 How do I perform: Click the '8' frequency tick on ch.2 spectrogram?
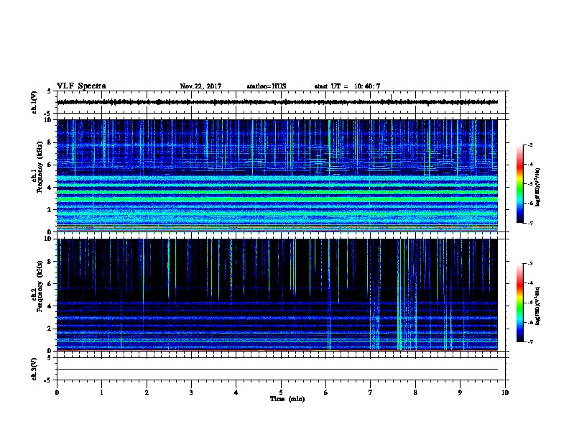click(50, 262)
